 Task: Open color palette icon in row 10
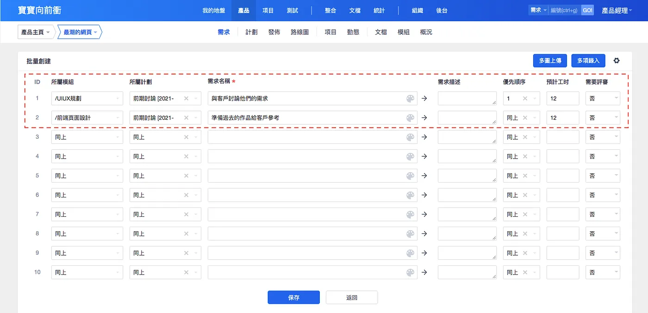pos(410,272)
